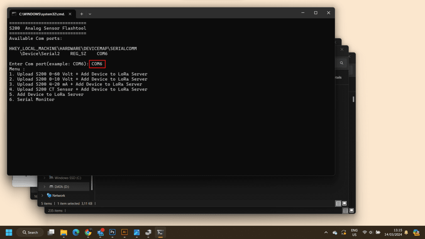Open the ENG US language switcher
The height and width of the screenshot is (239, 425).
coord(354,232)
